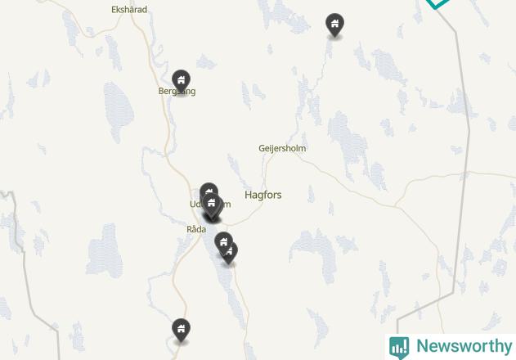The image size is (516, 360).
Task: Select the Geijersholm place label
Action: [x=282, y=149]
